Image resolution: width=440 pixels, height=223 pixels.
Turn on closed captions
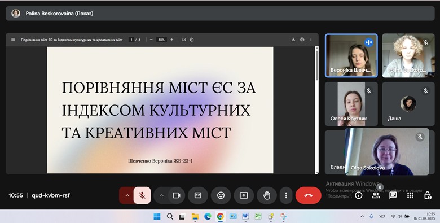[198, 195]
